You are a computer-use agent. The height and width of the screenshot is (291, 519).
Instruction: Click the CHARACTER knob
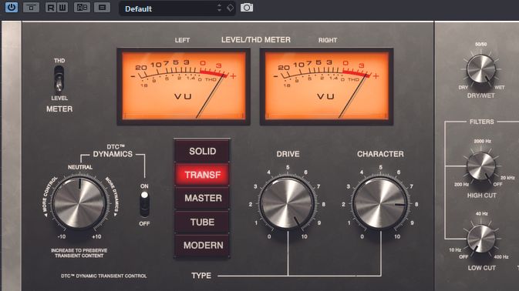click(380, 203)
